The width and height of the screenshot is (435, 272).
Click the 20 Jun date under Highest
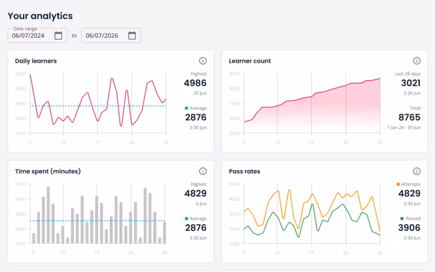pos(200,93)
